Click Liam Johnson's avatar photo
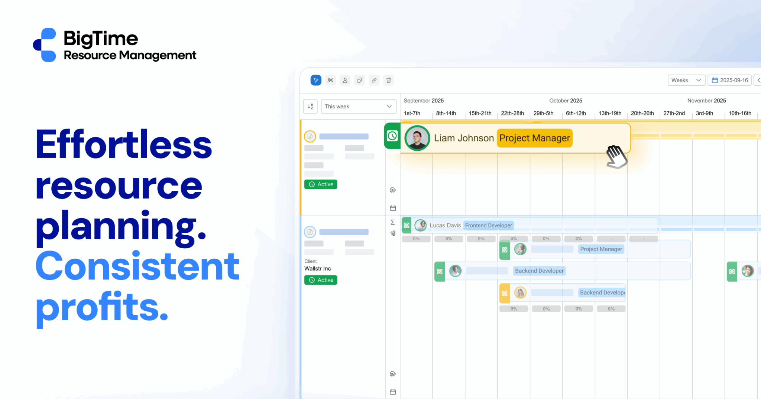 (417, 138)
